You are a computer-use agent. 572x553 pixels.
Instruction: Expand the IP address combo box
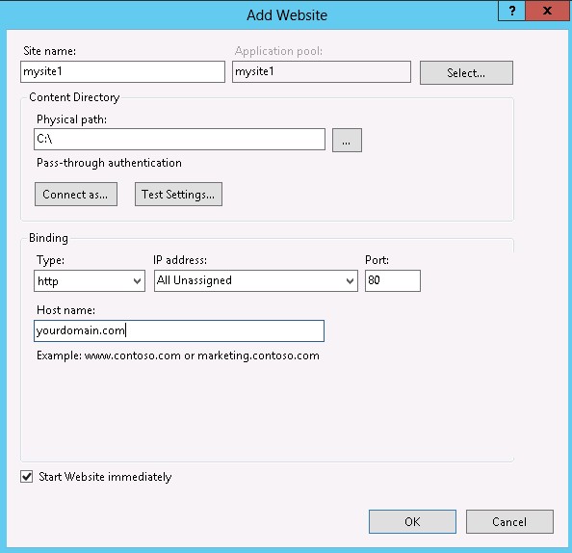256,280
